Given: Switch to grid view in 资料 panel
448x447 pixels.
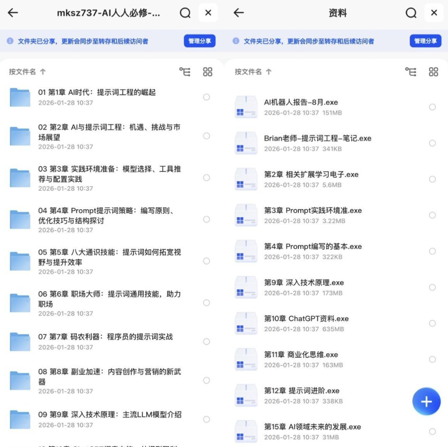Looking at the screenshot, I should tap(433, 72).
